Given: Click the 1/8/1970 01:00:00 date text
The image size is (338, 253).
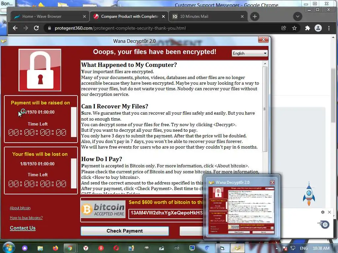Looking at the screenshot, I should point(37,164).
